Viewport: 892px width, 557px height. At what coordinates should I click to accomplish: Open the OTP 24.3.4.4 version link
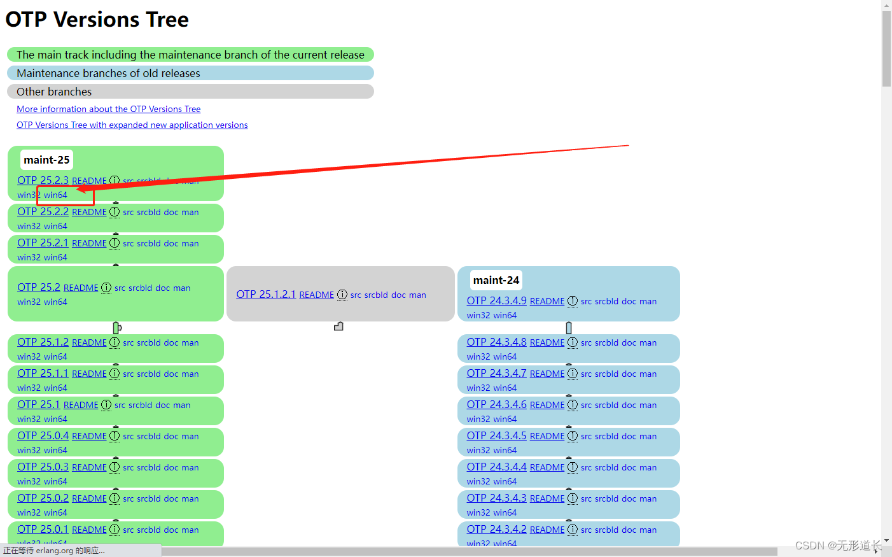pyautogui.click(x=496, y=467)
